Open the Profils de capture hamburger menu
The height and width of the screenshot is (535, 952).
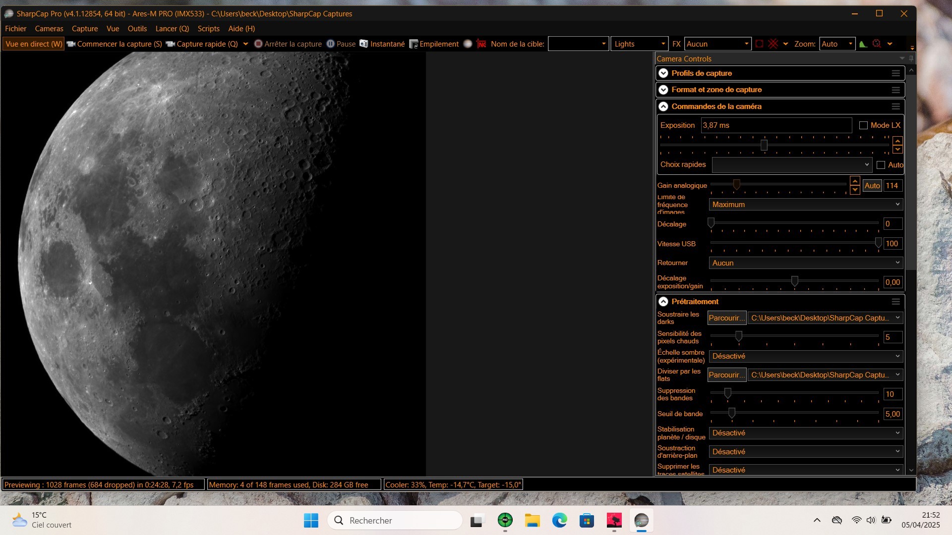tap(895, 73)
